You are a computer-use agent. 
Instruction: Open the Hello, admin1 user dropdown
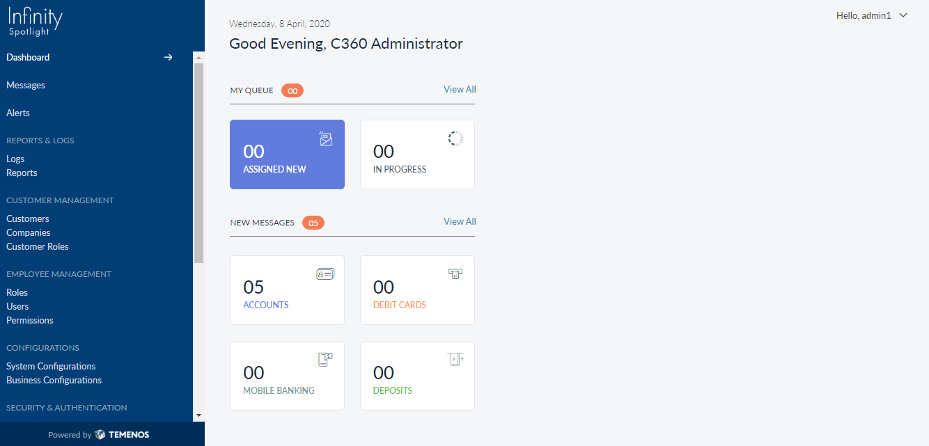(x=871, y=15)
